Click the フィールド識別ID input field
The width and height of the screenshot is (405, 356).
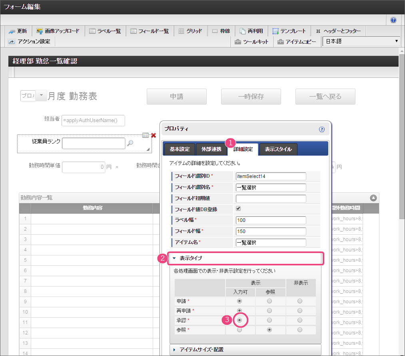pyautogui.click(x=271, y=176)
